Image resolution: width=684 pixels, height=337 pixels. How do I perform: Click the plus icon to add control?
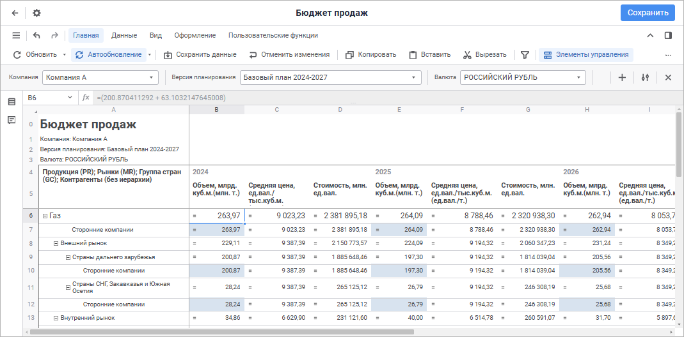(x=622, y=77)
